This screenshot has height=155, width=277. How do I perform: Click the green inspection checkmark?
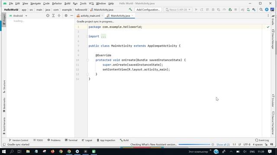point(268,27)
